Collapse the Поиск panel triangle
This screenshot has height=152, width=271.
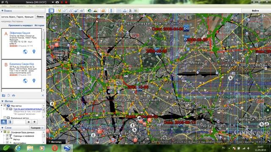click(x=3, y=11)
